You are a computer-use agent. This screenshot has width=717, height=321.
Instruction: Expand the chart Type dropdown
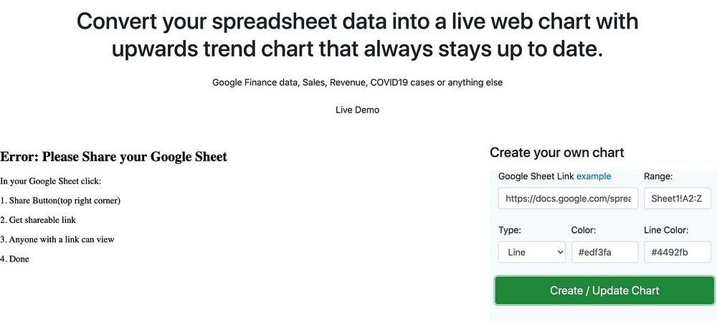(531, 252)
